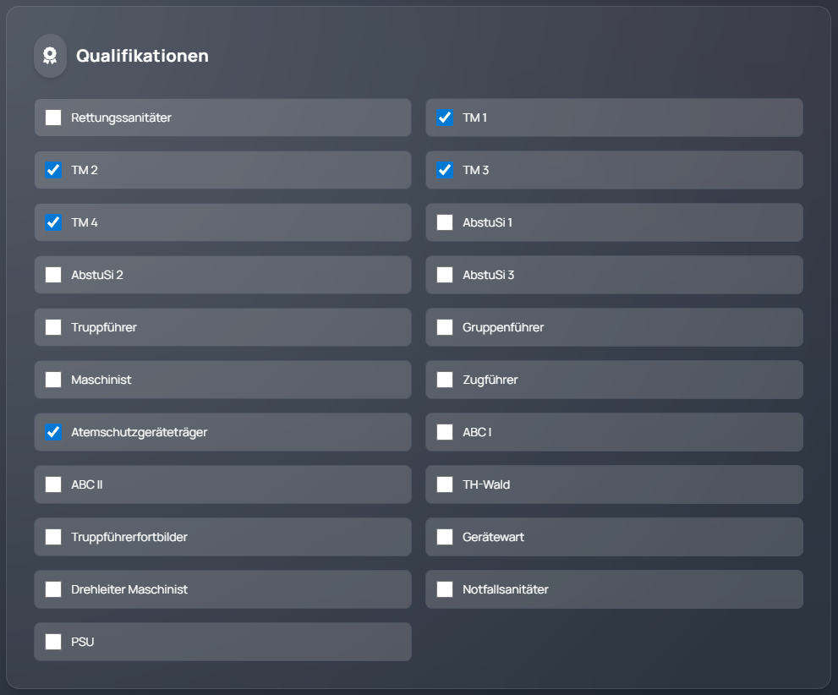This screenshot has height=695, width=838.
Task: Uncheck the TM 1 qualification
Action: (445, 118)
